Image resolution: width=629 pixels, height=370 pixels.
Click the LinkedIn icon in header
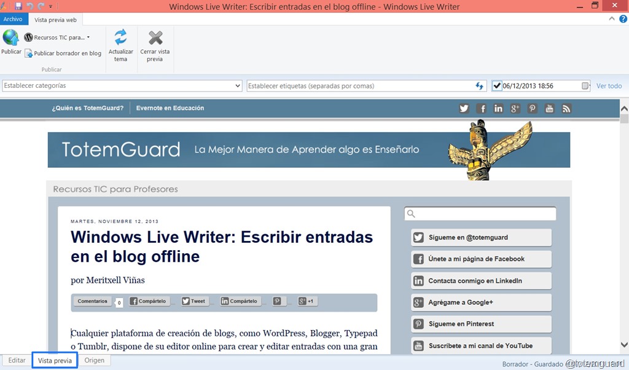[498, 108]
